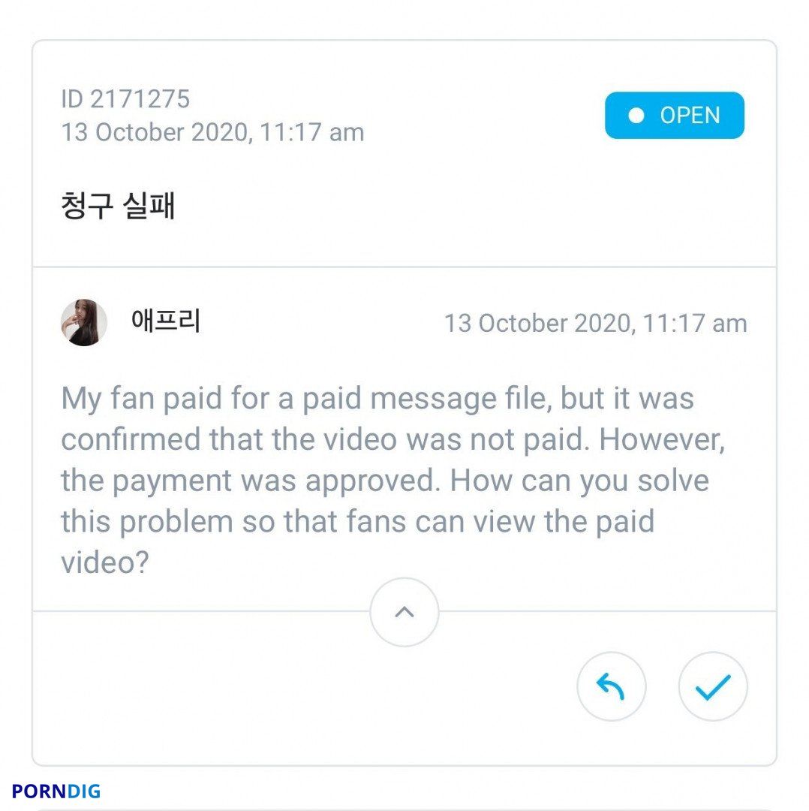809x811 pixels.
Task: Click "11:17 am" in the ticket header
Action: [x=312, y=132]
